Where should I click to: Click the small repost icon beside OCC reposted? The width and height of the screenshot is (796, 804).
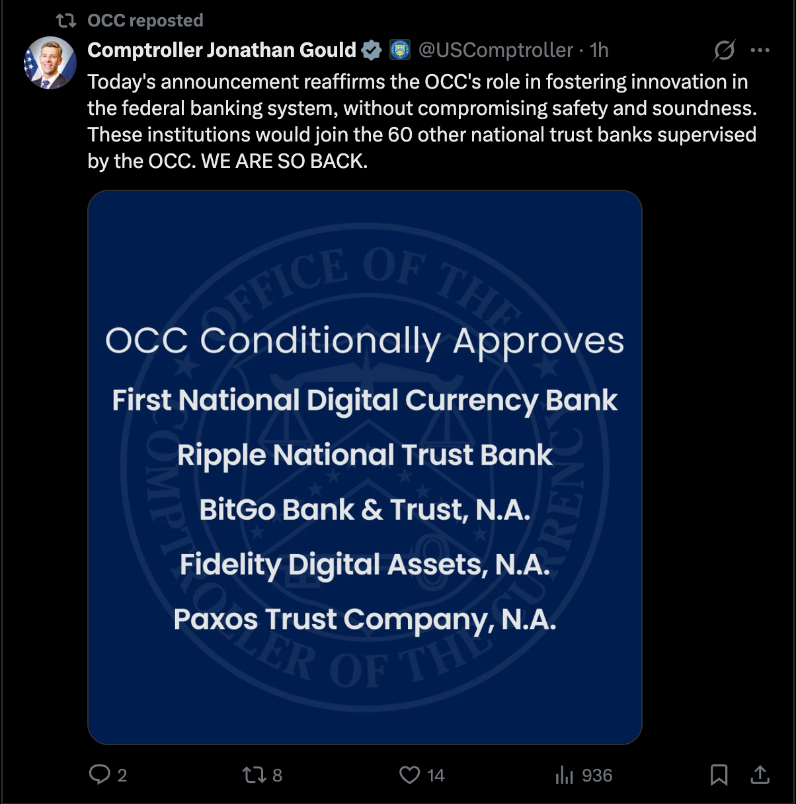click(x=65, y=20)
